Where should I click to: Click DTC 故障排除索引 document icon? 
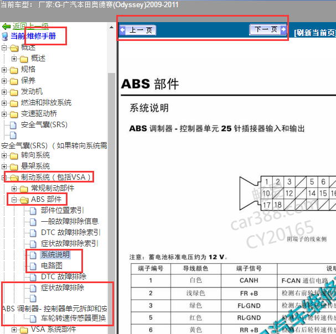pyautogui.click(x=33, y=233)
